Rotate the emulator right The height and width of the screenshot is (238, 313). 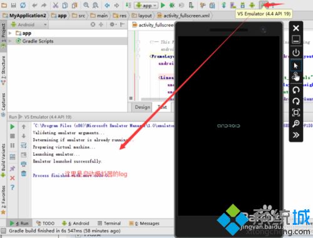[296, 101]
